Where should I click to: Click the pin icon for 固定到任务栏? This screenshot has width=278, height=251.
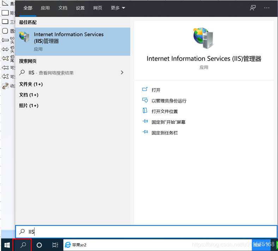145,132
